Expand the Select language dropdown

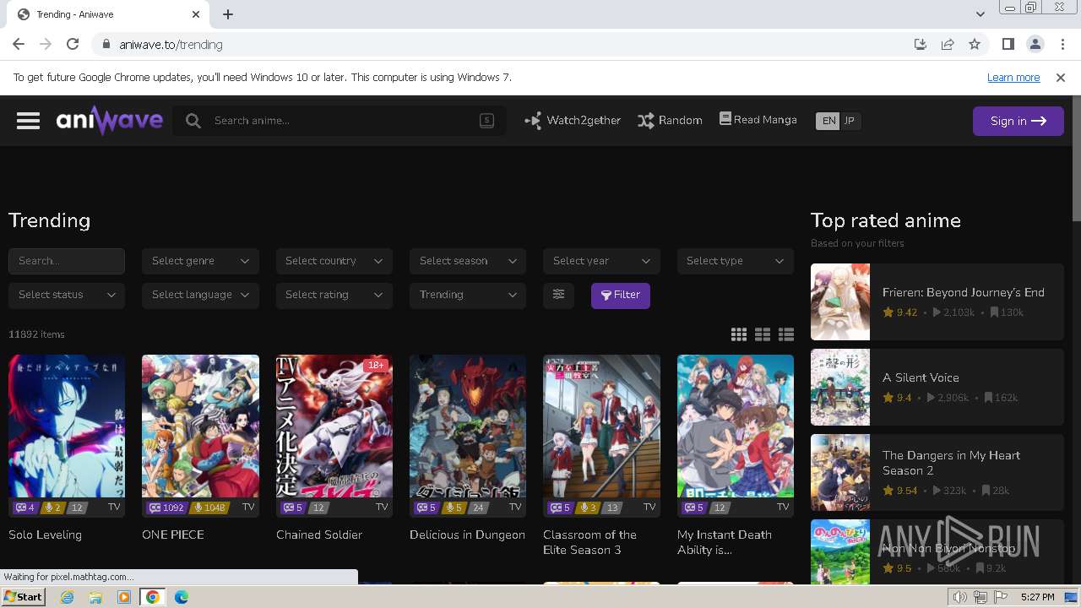click(200, 295)
